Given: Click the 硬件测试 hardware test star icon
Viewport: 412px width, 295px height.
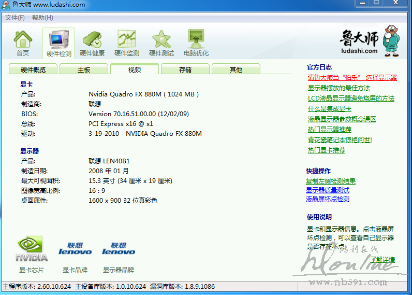Looking at the screenshot, I should pyautogui.click(x=161, y=39).
